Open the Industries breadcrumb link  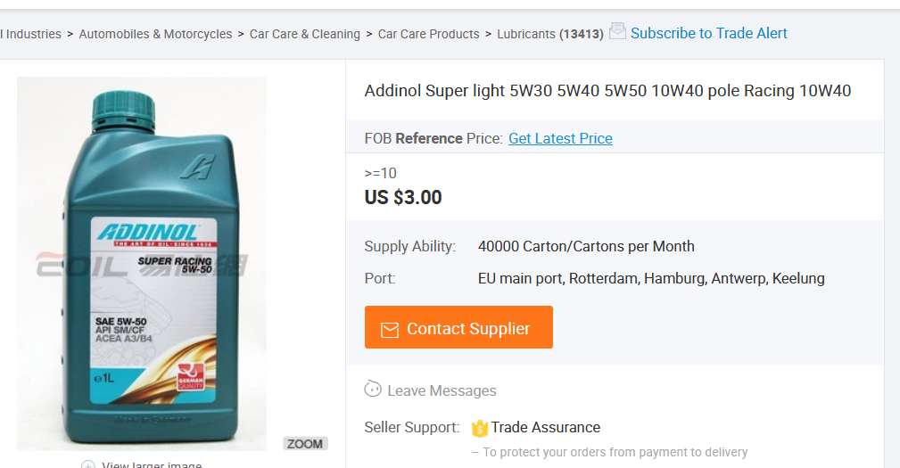(32, 34)
